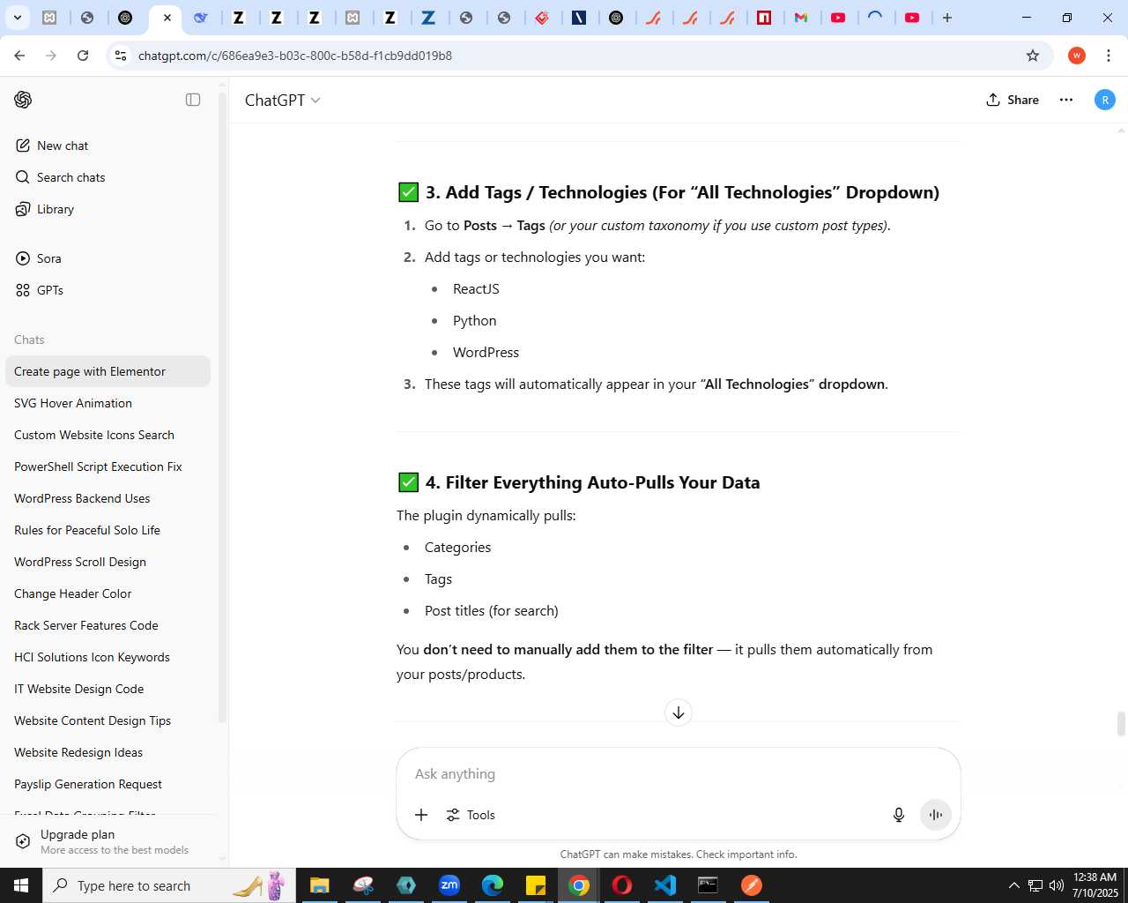
Task: Open Microsoft Edge from the taskbar
Action: point(493,885)
